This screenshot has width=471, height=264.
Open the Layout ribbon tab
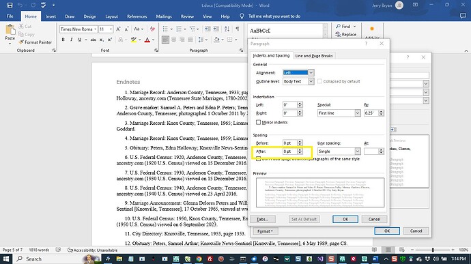[111, 16]
